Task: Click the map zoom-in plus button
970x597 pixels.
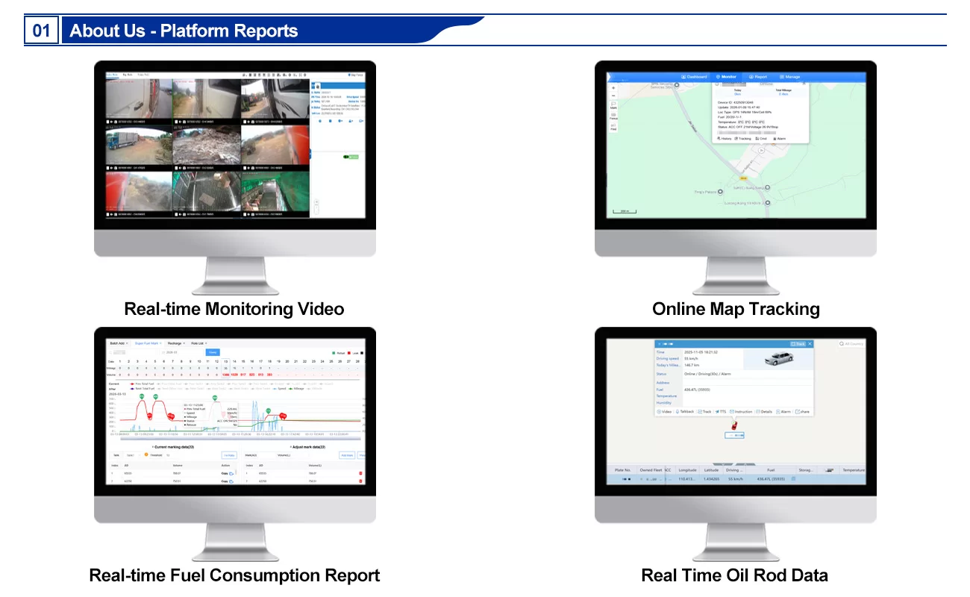Action: pos(613,87)
